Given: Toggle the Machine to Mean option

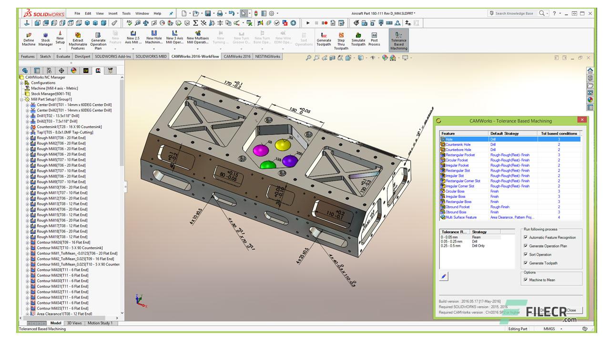Looking at the screenshot, I should click(525, 280).
